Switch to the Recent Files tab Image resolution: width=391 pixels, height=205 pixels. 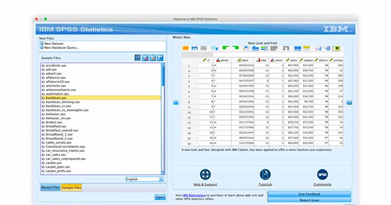tap(50, 187)
